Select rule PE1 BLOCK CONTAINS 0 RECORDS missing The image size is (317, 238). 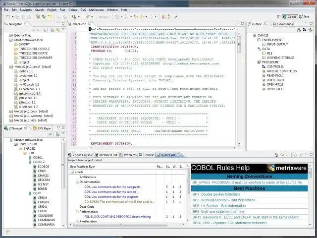click(x=117, y=217)
